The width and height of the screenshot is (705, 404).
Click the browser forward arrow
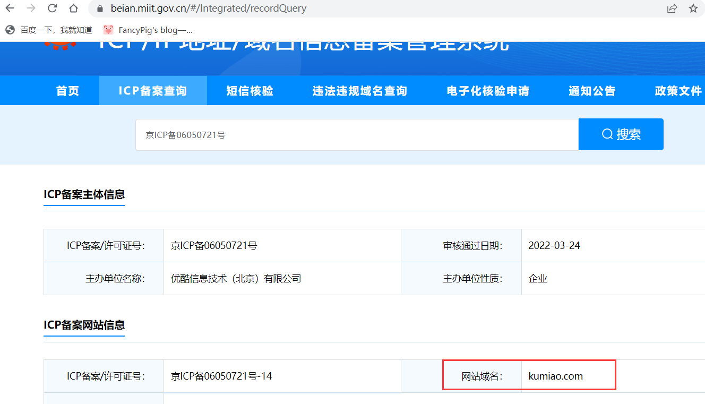[x=31, y=8]
